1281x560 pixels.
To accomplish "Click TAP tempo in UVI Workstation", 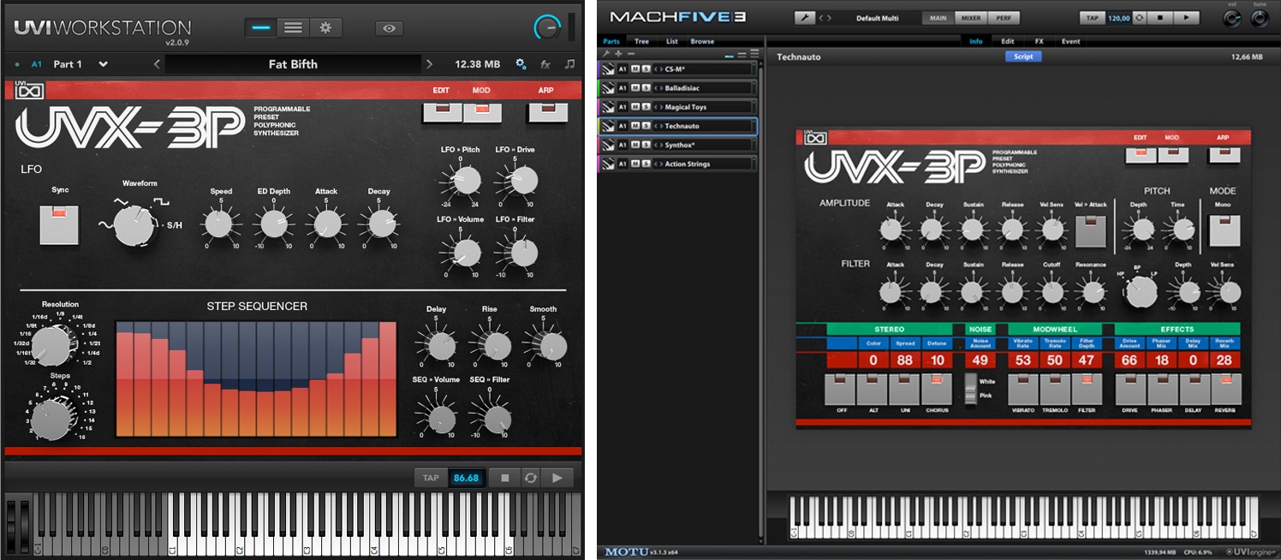I will tap(431, 478).
